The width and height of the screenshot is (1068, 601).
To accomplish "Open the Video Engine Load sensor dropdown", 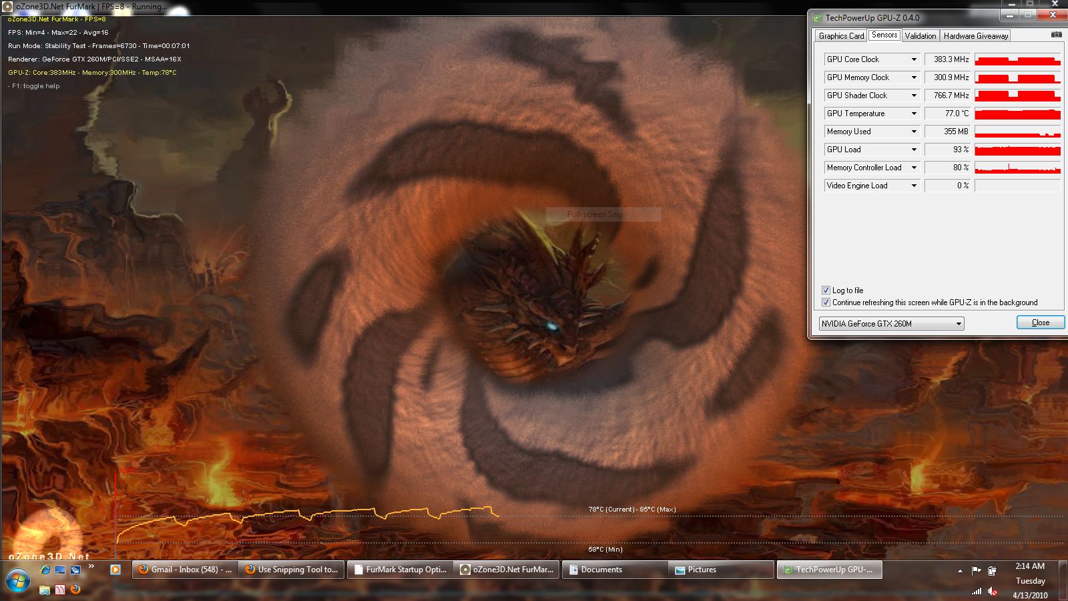I will pyautogui.click(x=872, y=186).
